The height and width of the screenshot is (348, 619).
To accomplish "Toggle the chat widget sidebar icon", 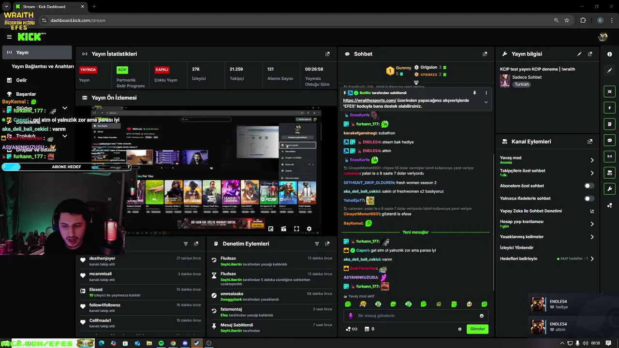I will tap(610, 140).
